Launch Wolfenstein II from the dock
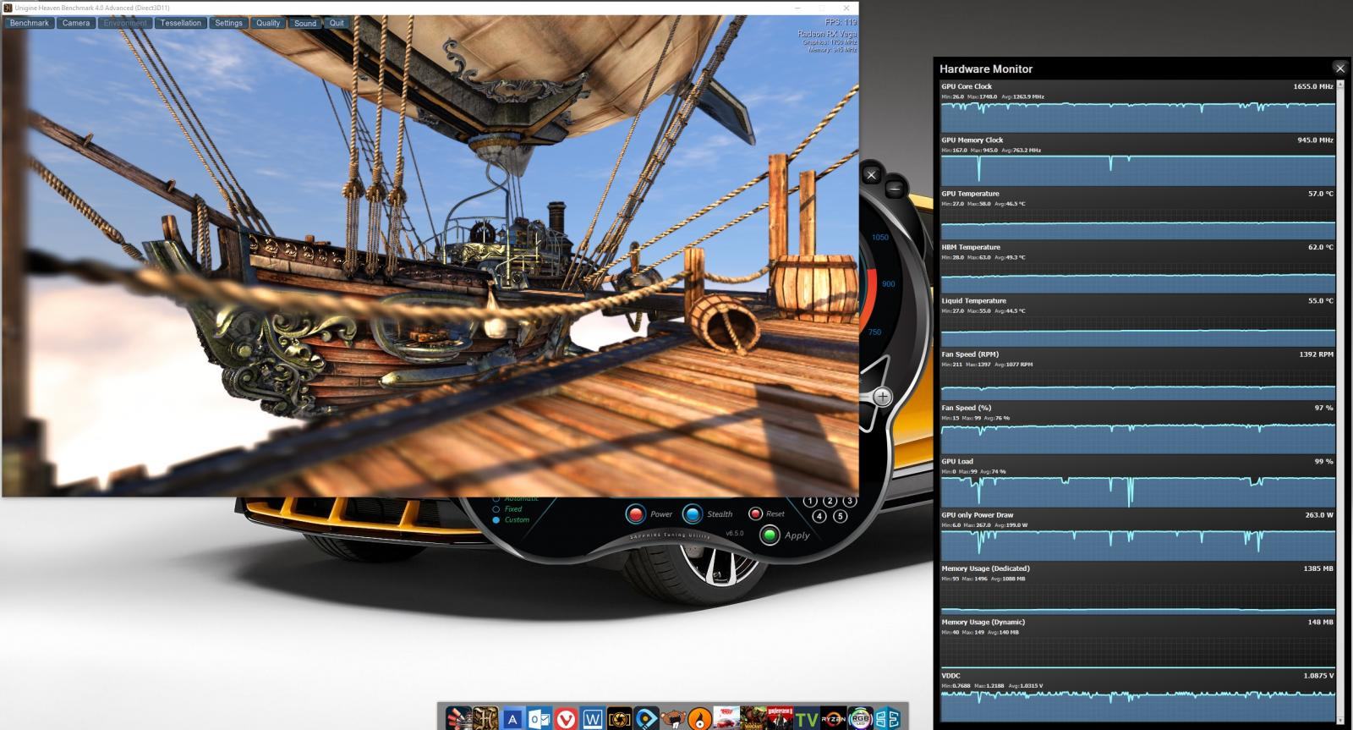Screen dimensions: 1353x730 [x=780, y=720]
